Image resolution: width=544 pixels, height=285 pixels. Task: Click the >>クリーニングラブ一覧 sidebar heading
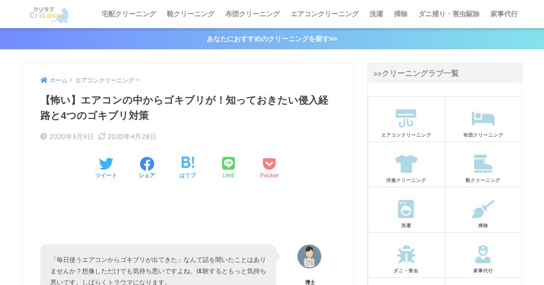[416, 73]
